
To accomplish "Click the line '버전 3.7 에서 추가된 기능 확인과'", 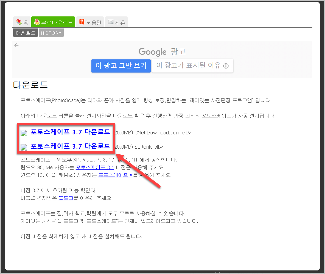I will [x=58, y=190].
